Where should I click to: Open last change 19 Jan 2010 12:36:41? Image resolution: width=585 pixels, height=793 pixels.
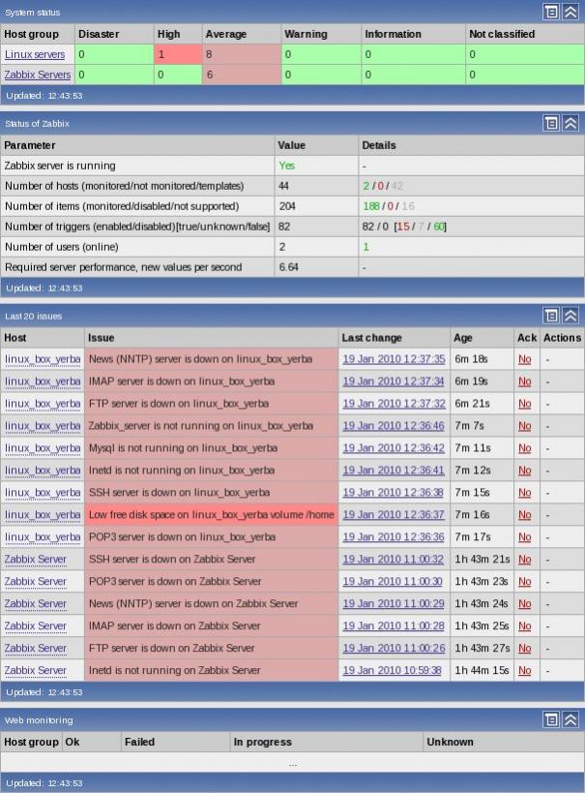coord(394,471)
